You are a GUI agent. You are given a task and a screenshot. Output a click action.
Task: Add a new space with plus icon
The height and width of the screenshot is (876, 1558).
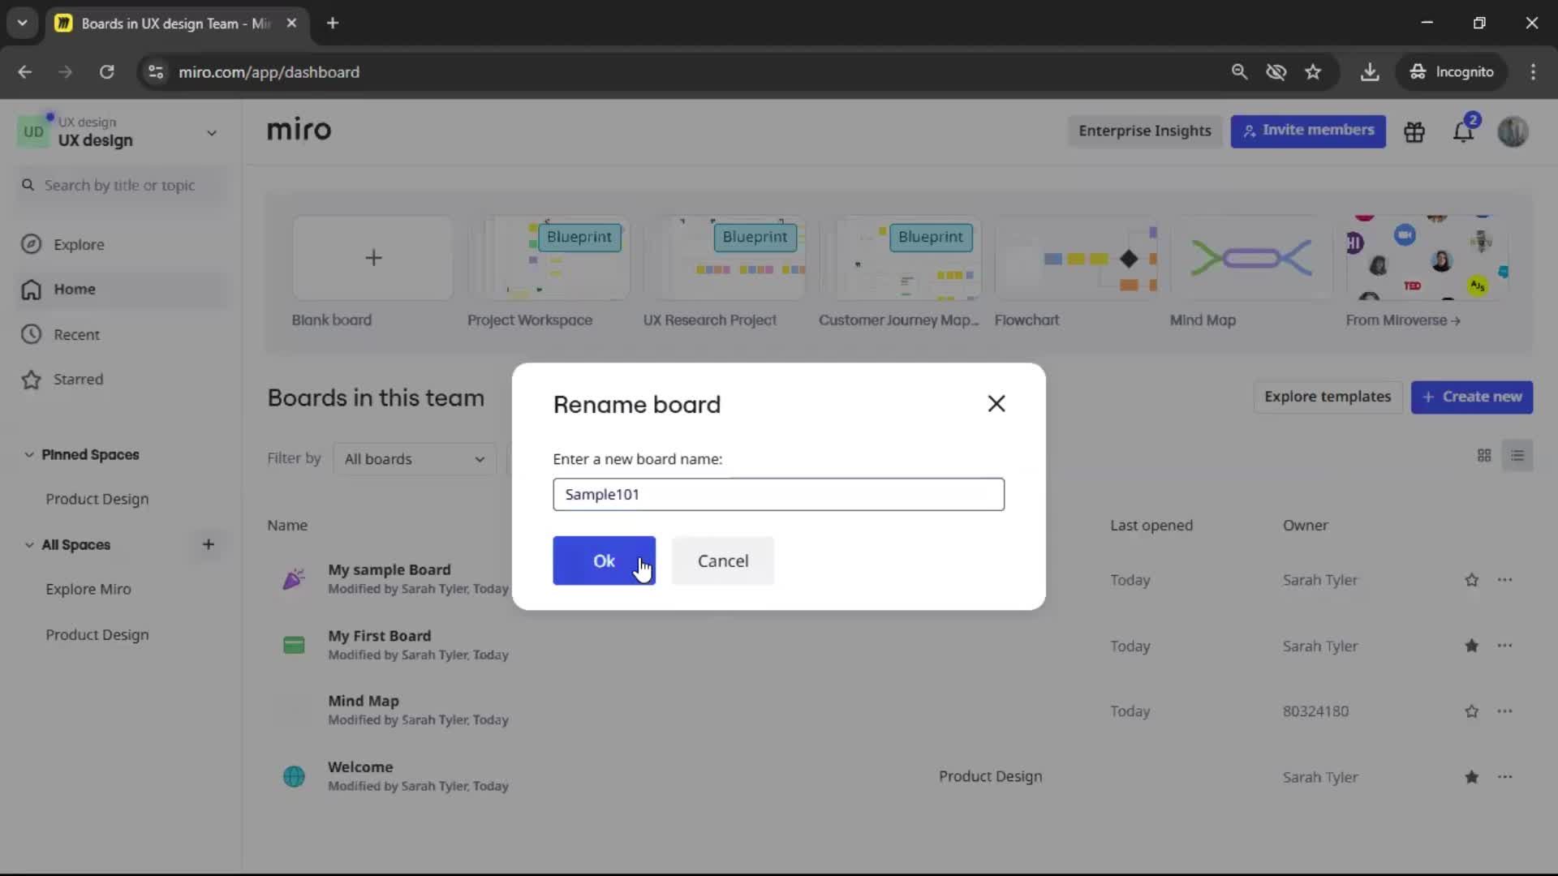208,544
